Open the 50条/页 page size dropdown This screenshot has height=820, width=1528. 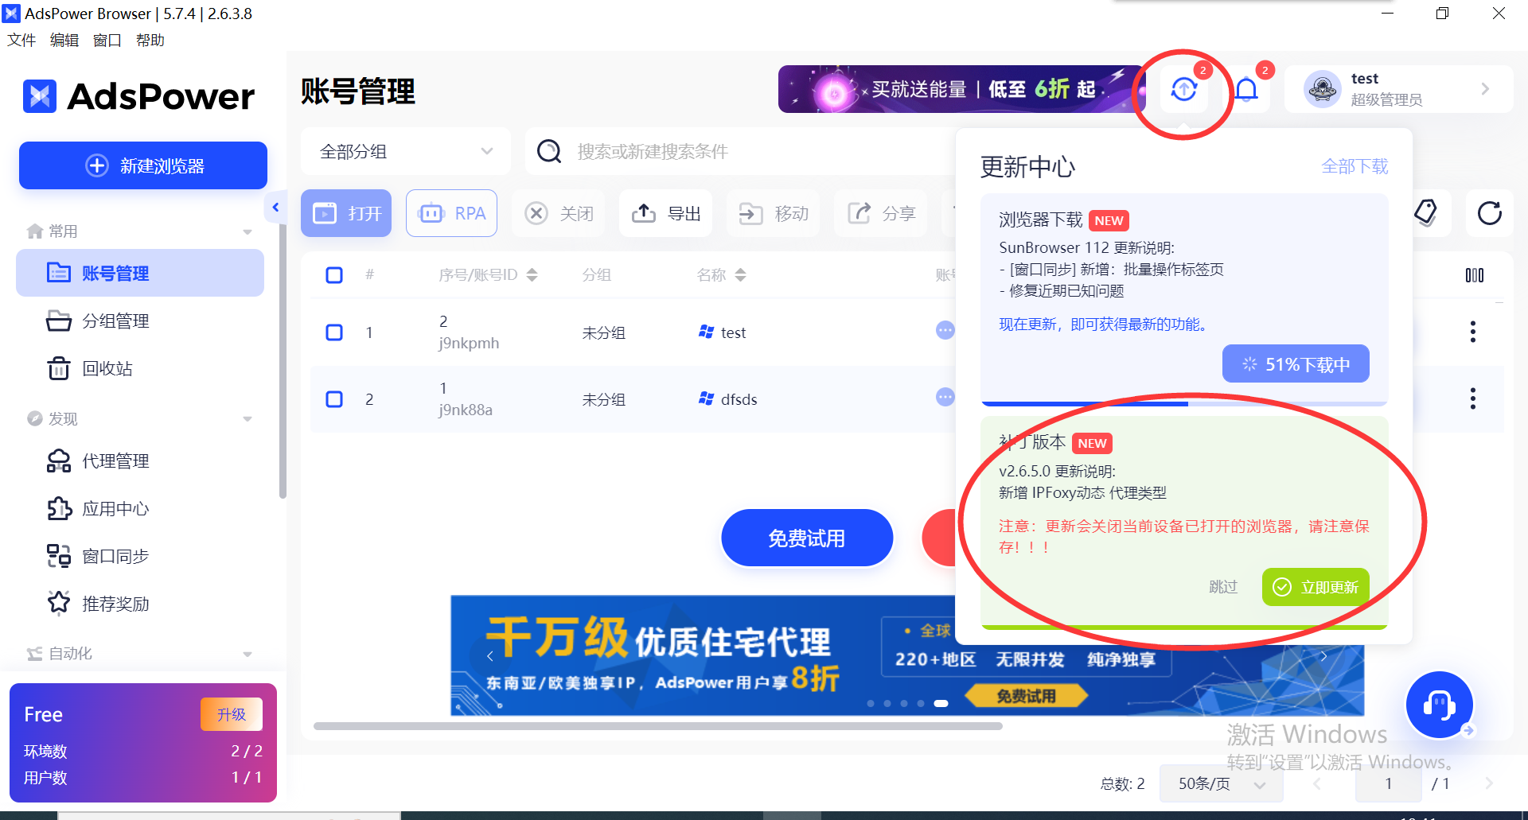(x=1221, y=783)
